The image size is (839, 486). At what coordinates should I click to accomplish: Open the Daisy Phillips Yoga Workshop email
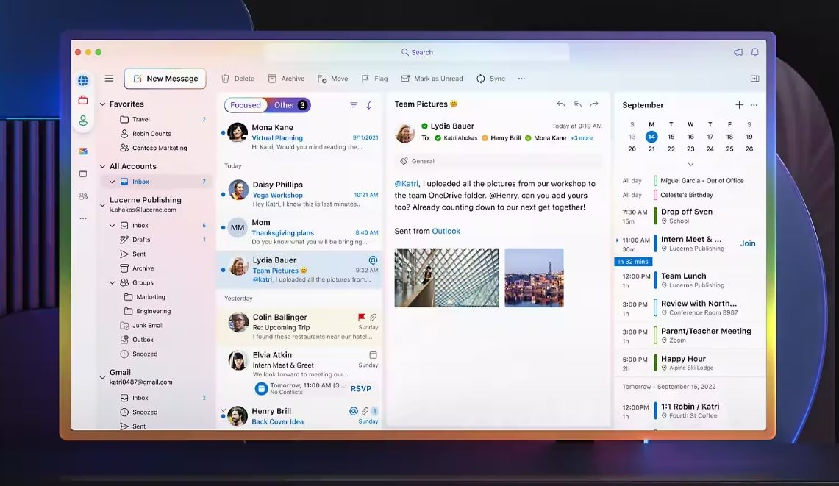300,194
